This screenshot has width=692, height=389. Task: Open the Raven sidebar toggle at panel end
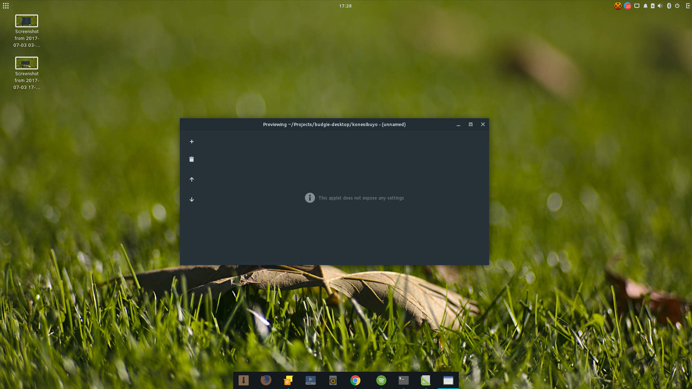point(688,6)
